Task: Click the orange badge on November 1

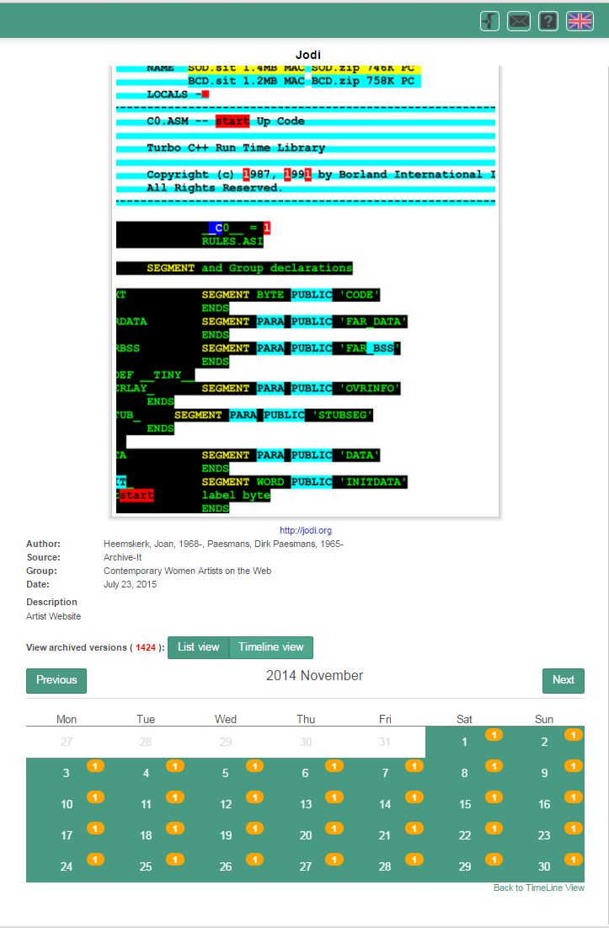Action: [x=494, y=735]
